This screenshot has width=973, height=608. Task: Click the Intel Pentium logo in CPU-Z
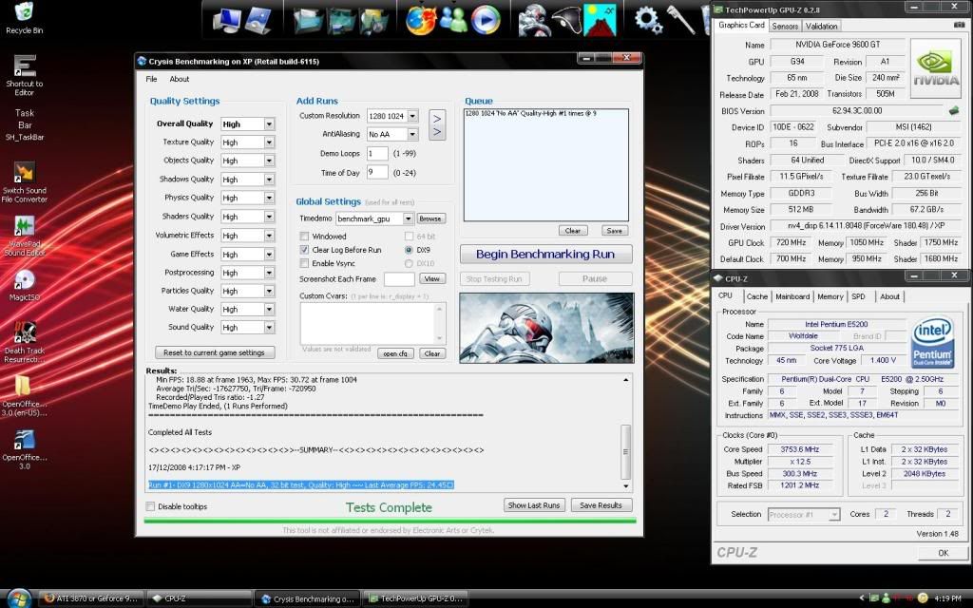click(933, 343)
